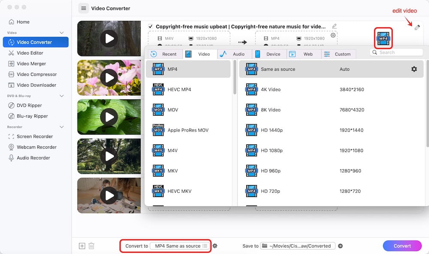
Task: Select the 4K Video preset
Action: [331, 90]
